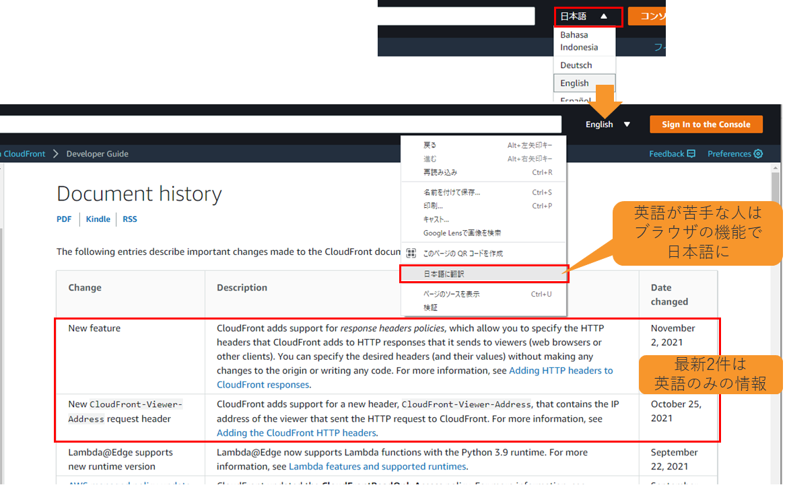Open Adding the CloudFront HTTP headers link

[x=296, y=433]
